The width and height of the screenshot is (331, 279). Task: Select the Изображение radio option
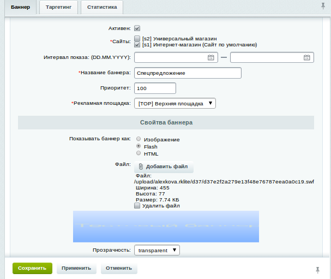pos(139,139)
